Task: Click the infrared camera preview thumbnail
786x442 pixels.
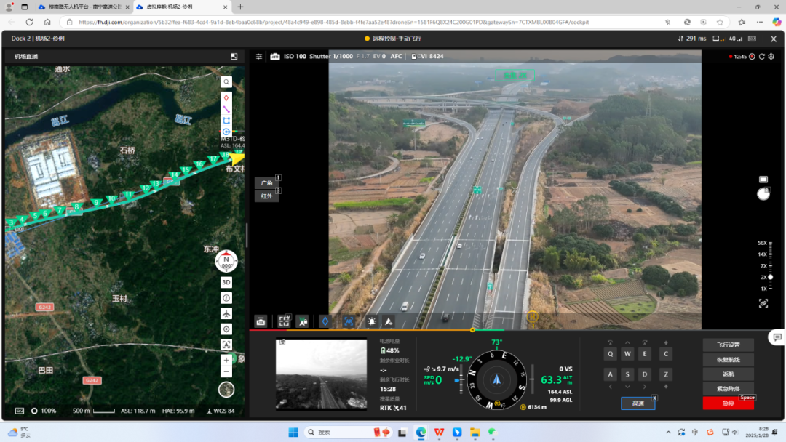Action: tap(321, 374)
